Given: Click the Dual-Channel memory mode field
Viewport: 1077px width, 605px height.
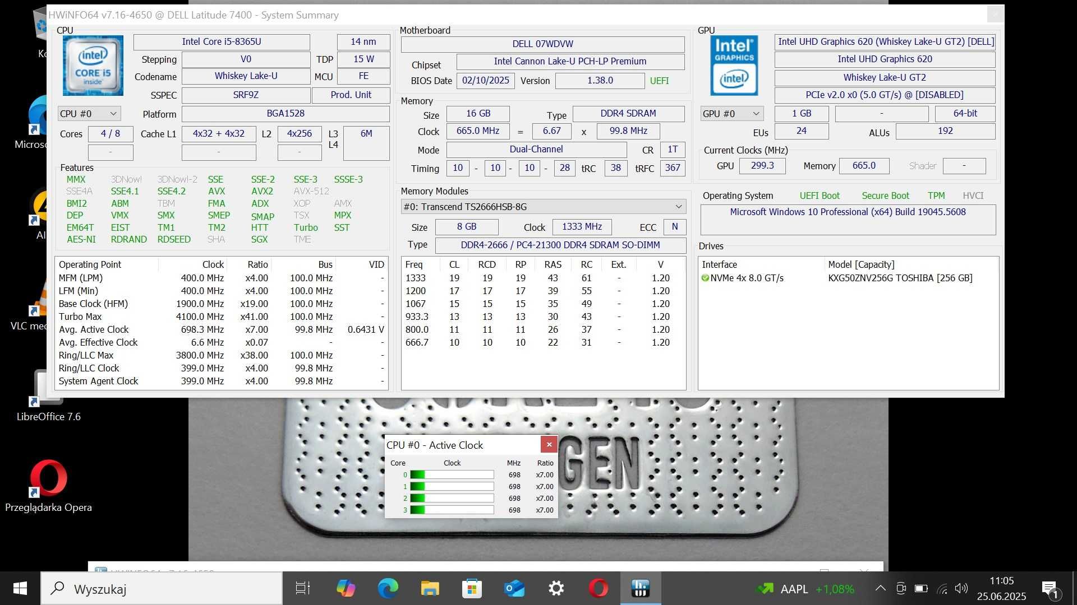Looking at the screenshot, I should [x=536, y=150].
